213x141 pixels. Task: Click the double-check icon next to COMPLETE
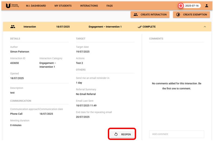coord(140,27)
